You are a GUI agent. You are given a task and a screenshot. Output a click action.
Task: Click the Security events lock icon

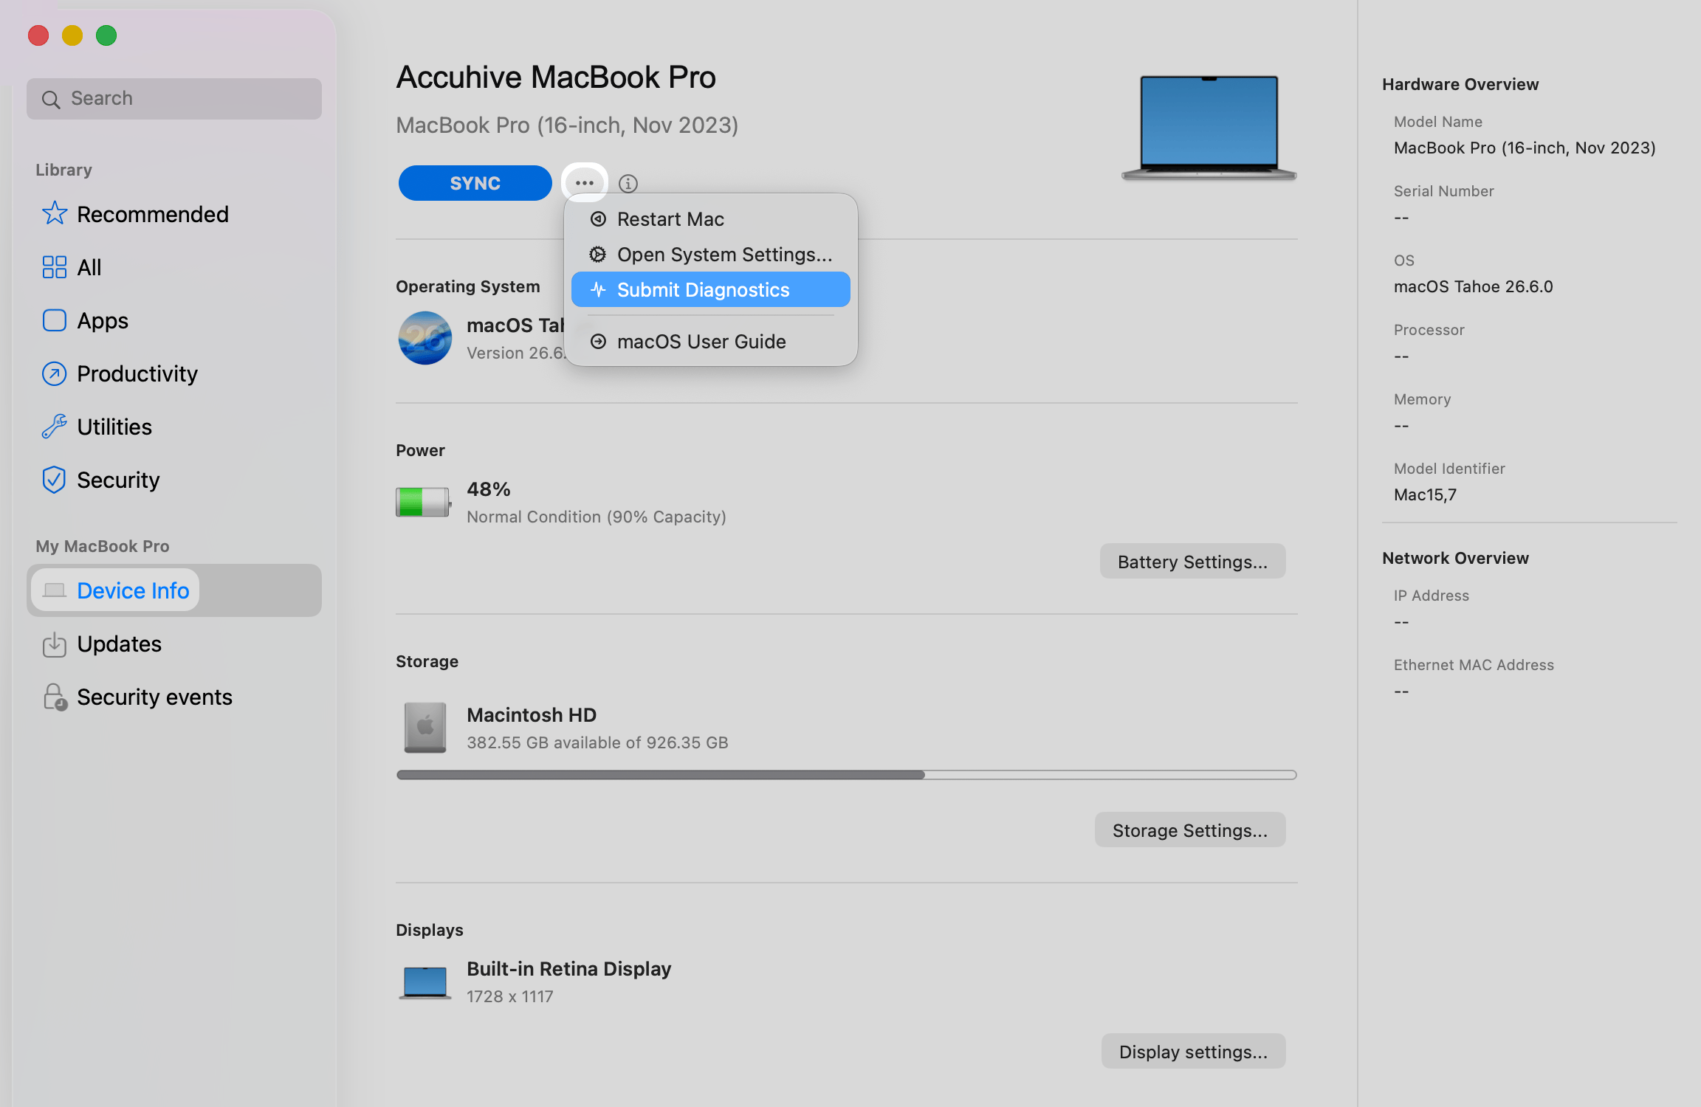(x=55, y=697)
